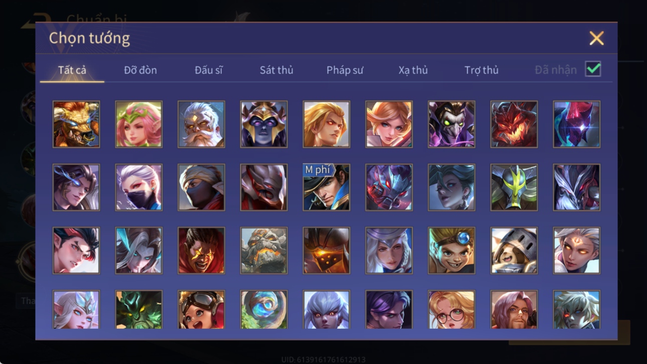The image size is (647, 364).
Task: Choose the small helmeted creature hero
Action: pos(514,251)
